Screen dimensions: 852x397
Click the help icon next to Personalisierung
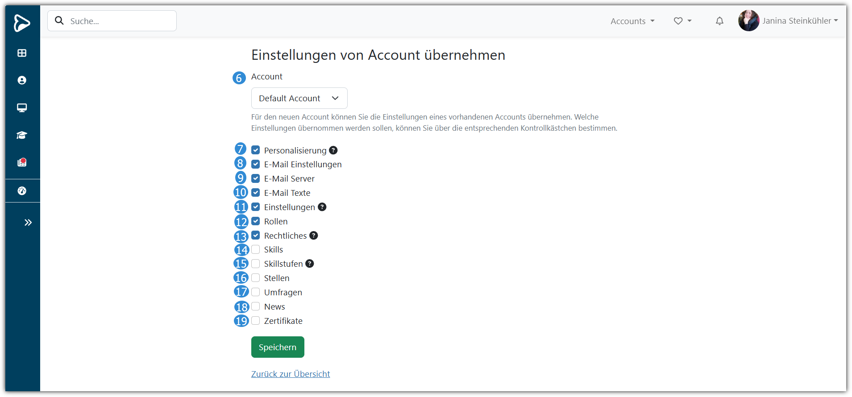coord(333,150)
